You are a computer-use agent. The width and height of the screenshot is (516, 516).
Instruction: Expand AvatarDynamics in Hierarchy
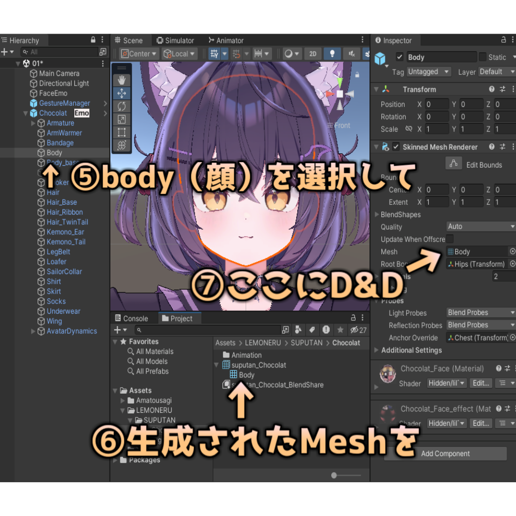coord(33,331)
